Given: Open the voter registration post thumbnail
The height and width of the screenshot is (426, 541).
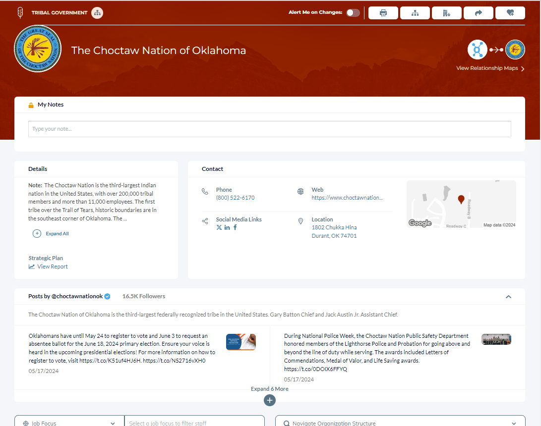Looking at the screenshot, I should pos(241,342).
